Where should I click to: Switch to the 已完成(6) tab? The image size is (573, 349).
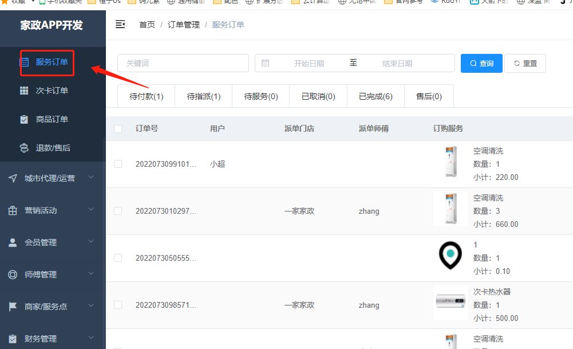tap(376, 96)
